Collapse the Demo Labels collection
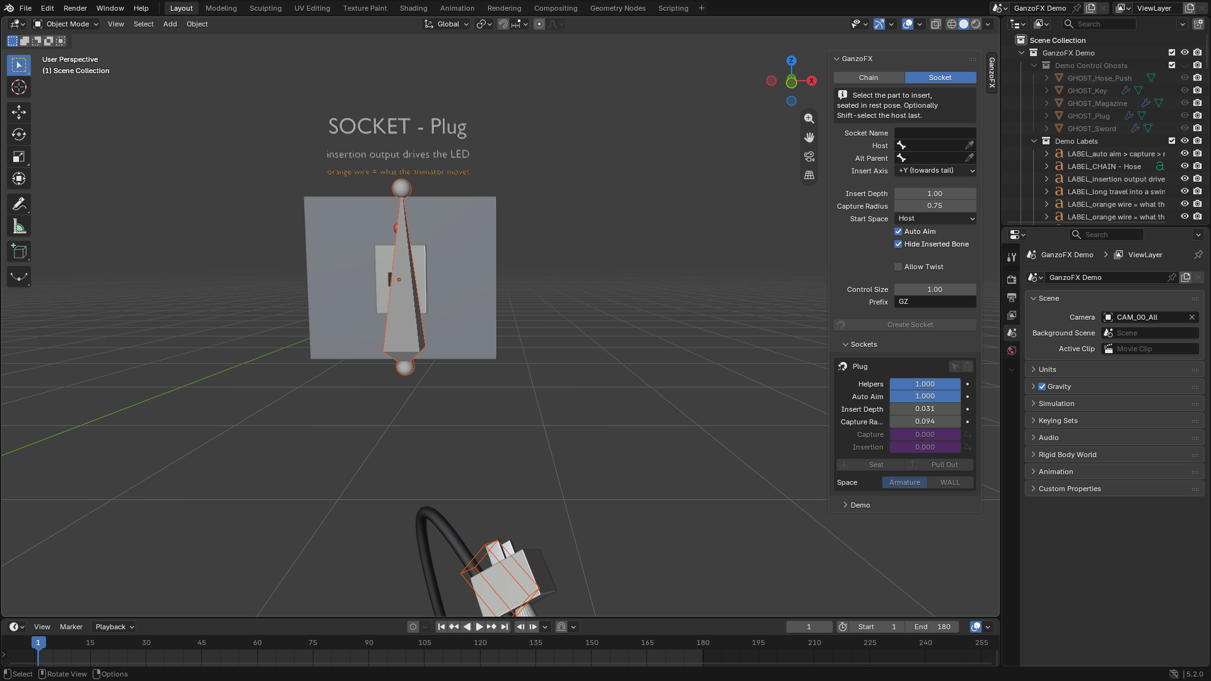The image size is (1211, 681). (1034, 141)
